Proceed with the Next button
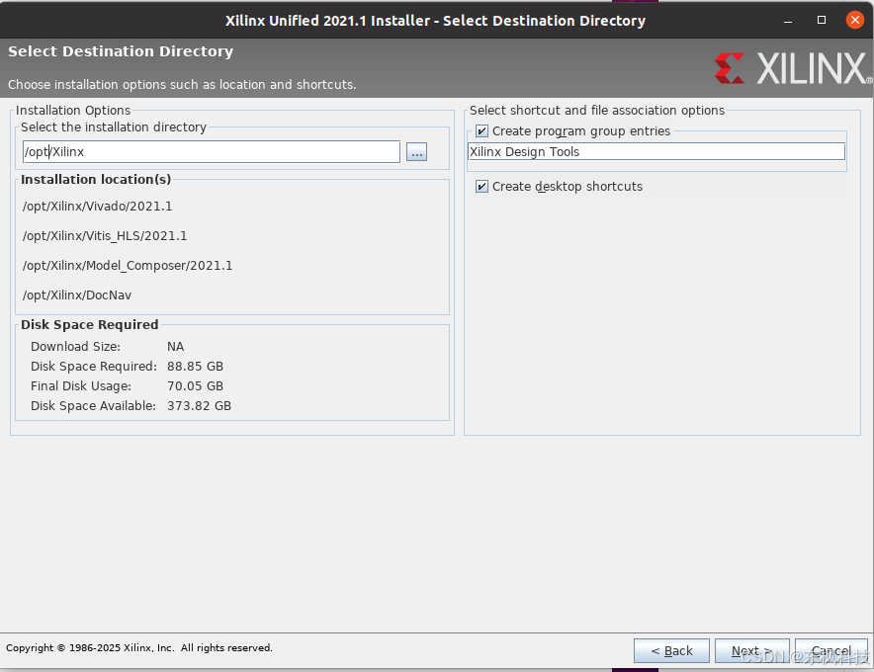Screen dimensions: 874x672 751,651
